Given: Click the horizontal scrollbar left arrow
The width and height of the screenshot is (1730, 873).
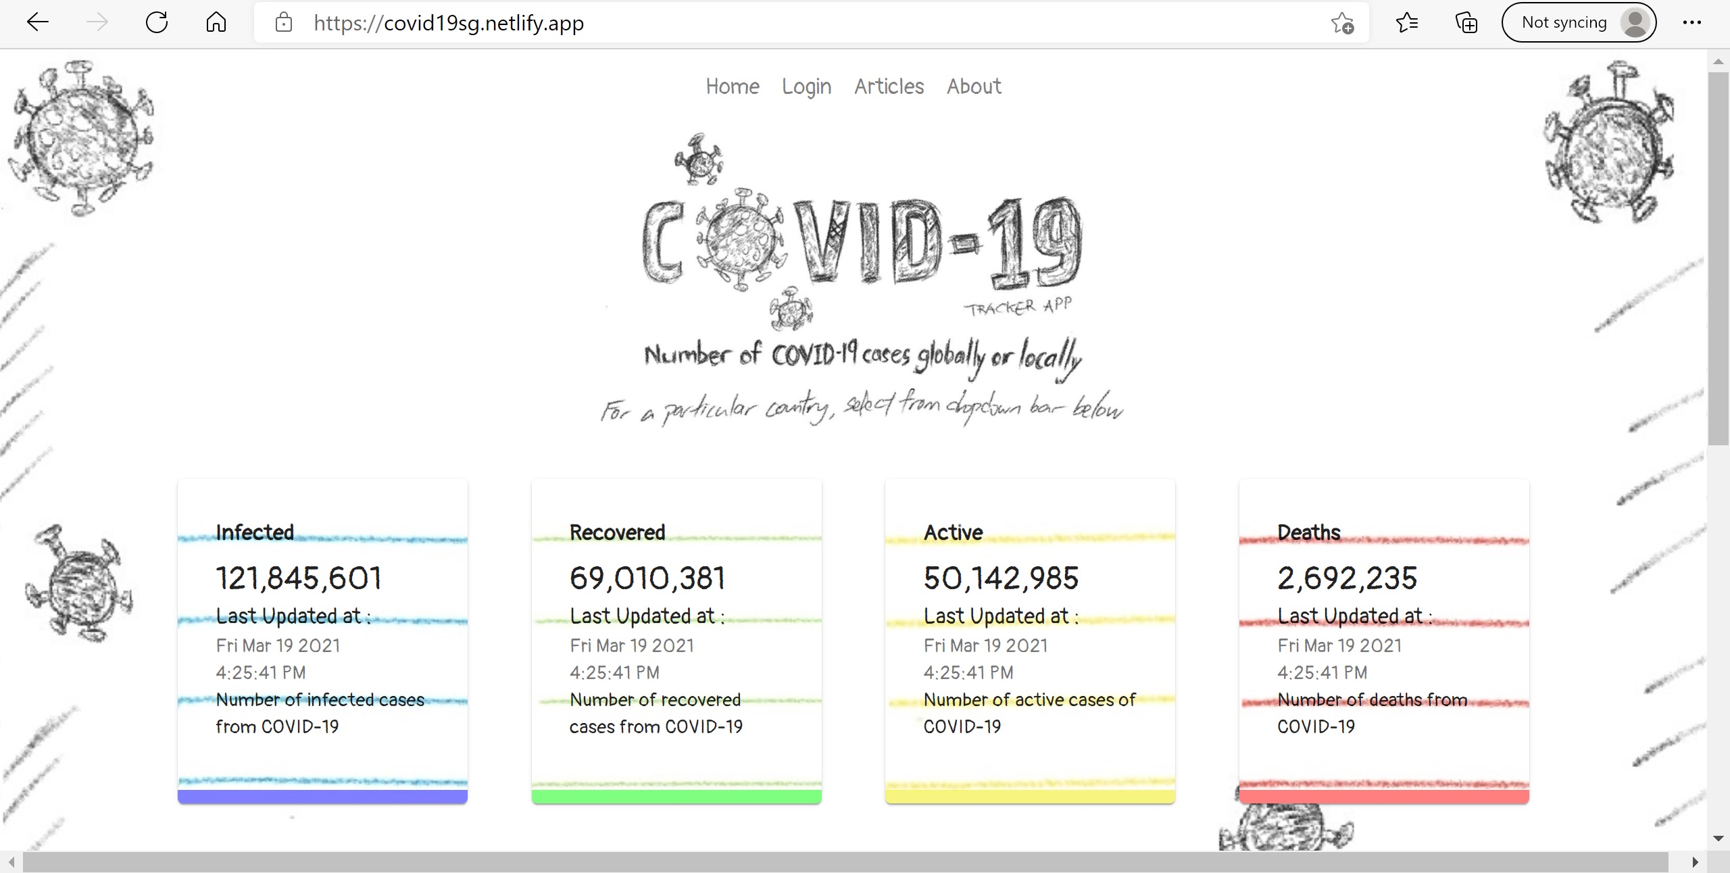Looking at the screenshot, I should pos(11,862).
